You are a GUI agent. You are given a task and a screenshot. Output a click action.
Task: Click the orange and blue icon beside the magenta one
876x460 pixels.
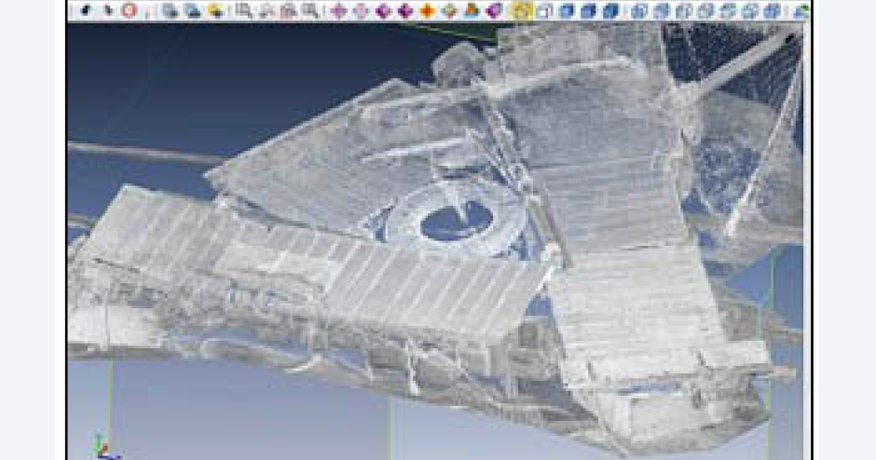472,10
